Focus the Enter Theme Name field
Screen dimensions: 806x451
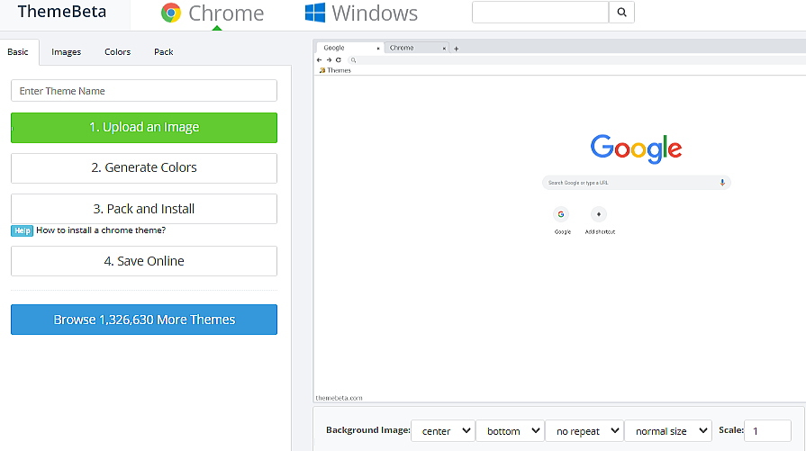pyautogui.click(x=144, y=91)
